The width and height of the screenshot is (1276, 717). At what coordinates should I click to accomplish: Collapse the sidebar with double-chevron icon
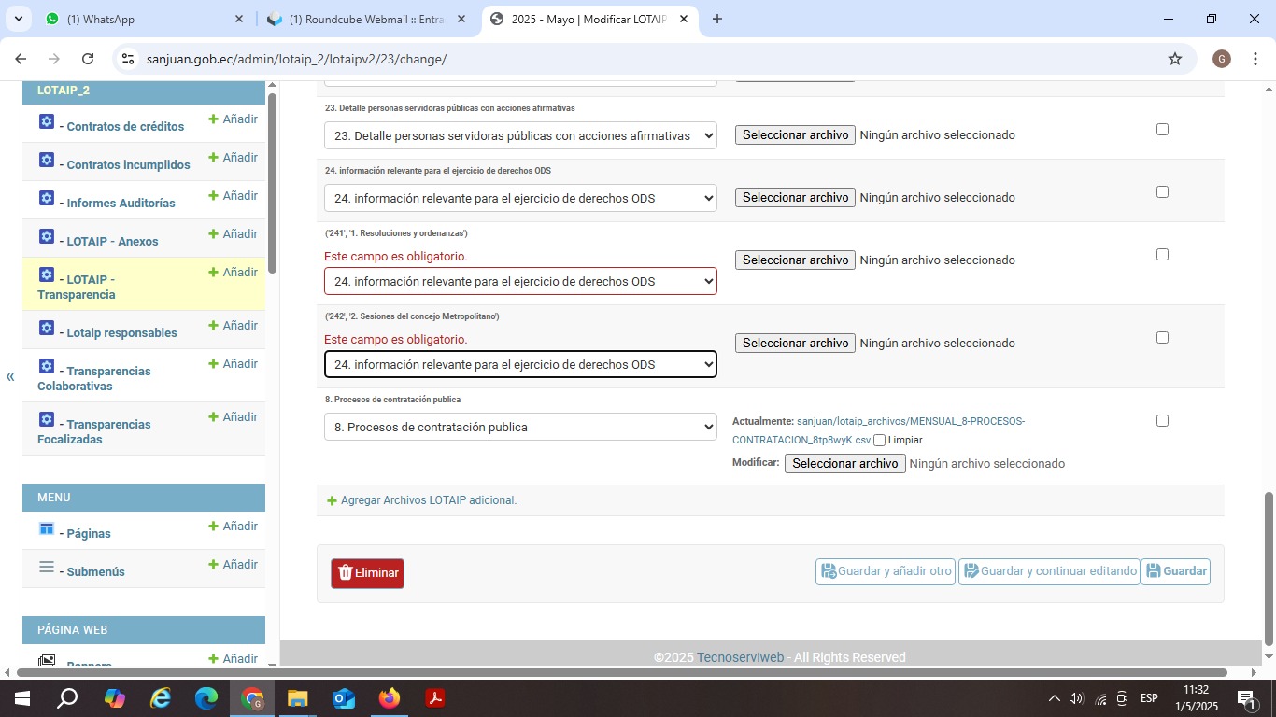10,377
